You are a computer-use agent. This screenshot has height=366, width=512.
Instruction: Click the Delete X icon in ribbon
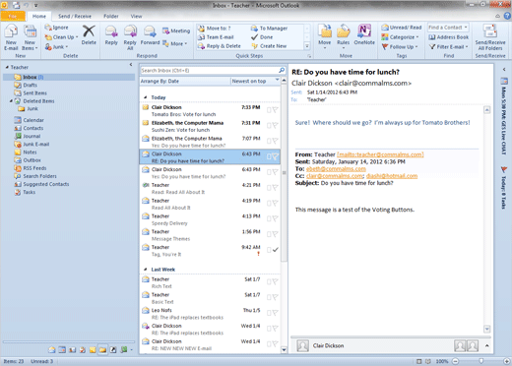tap(89, 31)
